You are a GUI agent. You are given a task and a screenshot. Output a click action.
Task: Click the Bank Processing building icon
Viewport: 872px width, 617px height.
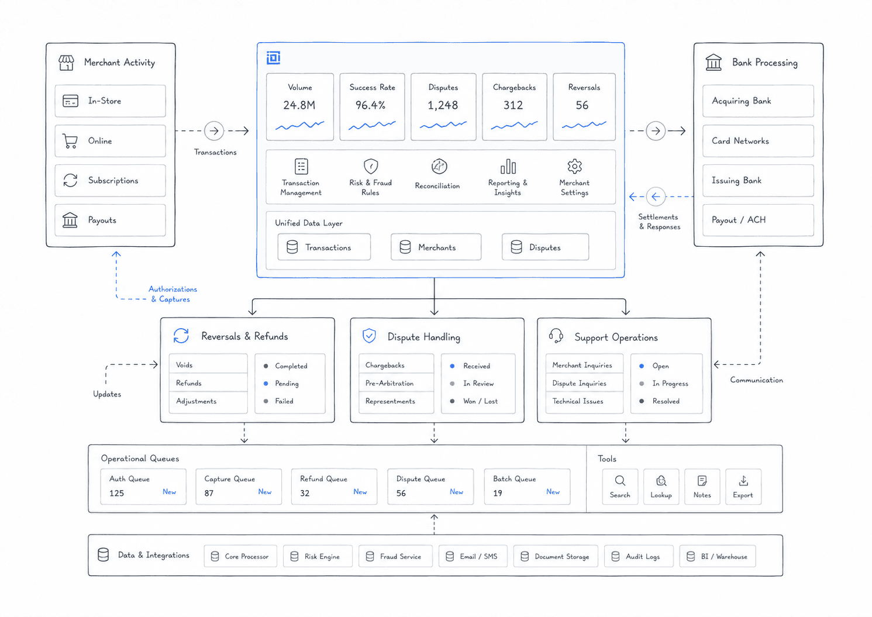pyautogui.click(x=714, y=62)
